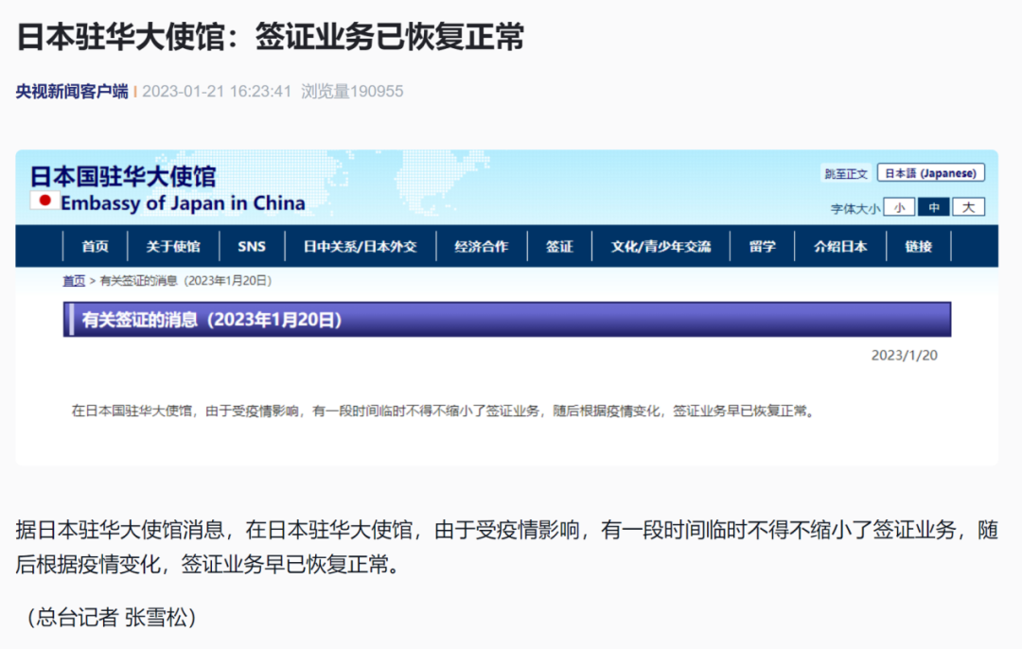Click the reporter credit 总台记者 张雪松
This screenshot has width=1022, height=649.
112,617
